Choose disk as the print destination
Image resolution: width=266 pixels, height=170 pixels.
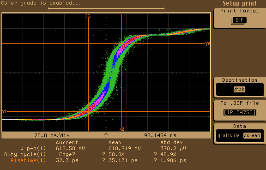239,89
